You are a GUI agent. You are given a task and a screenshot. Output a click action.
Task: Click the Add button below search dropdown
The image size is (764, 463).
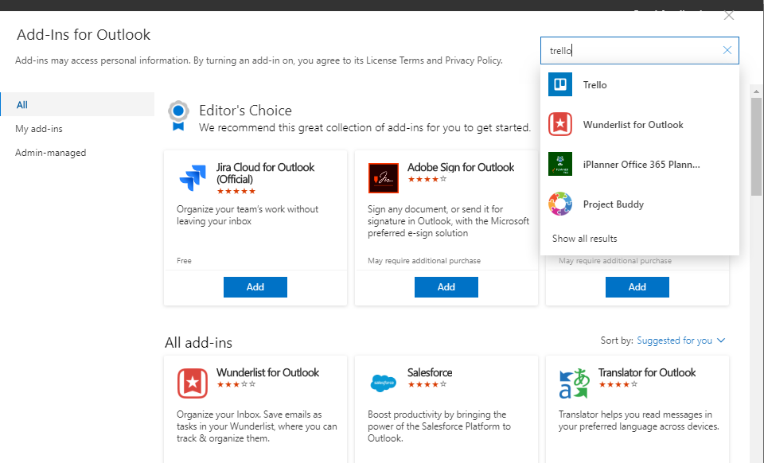[637, 287]
